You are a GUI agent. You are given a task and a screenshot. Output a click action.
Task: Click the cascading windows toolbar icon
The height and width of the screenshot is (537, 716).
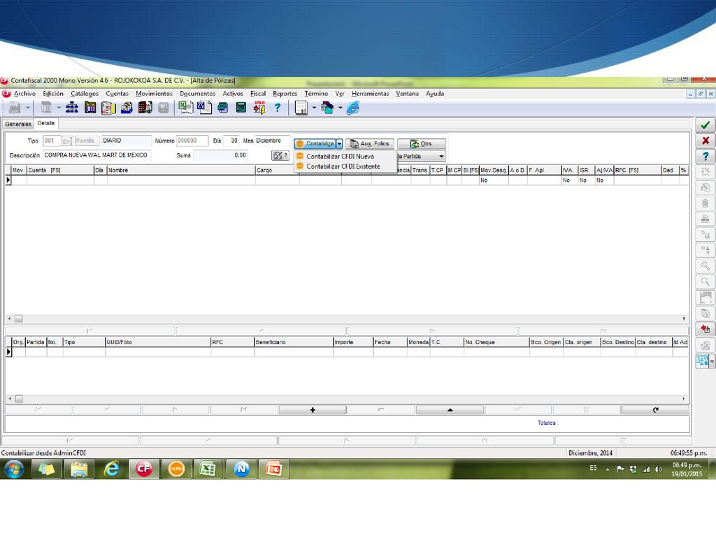327,108
